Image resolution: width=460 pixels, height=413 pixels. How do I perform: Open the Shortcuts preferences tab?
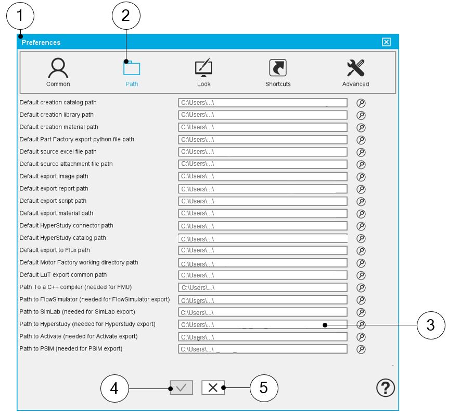click(x=278, y=72)
